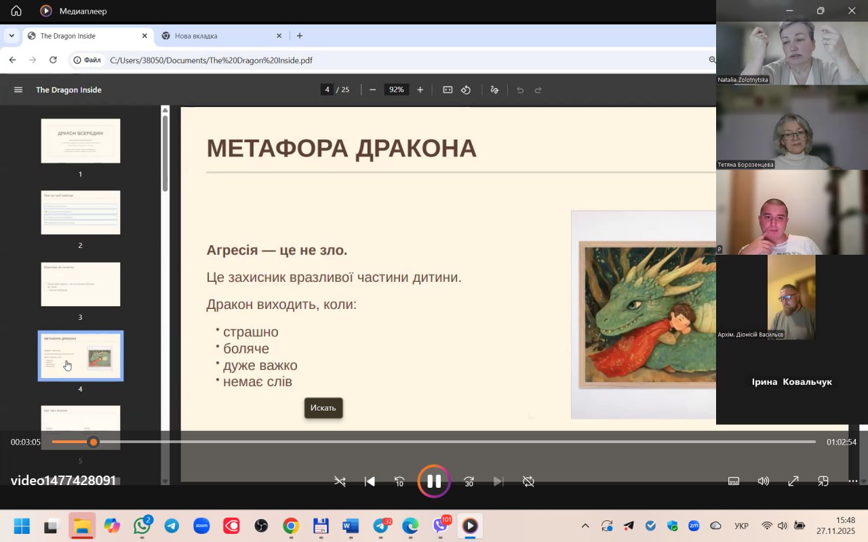Open slide 2 thumbnail in sidebar
The height and width of the screenshot is (542, 868).
tap(80, 212)
